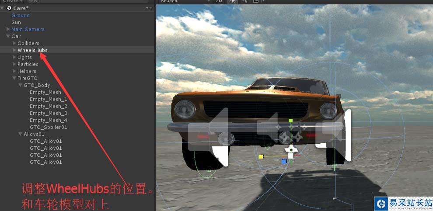
Task: Toggle scene lighting sun icon
Action: [x=233, y=1]
